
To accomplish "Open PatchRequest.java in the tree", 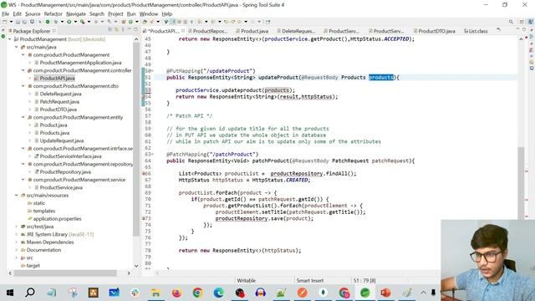I will (x=59, y=102).
